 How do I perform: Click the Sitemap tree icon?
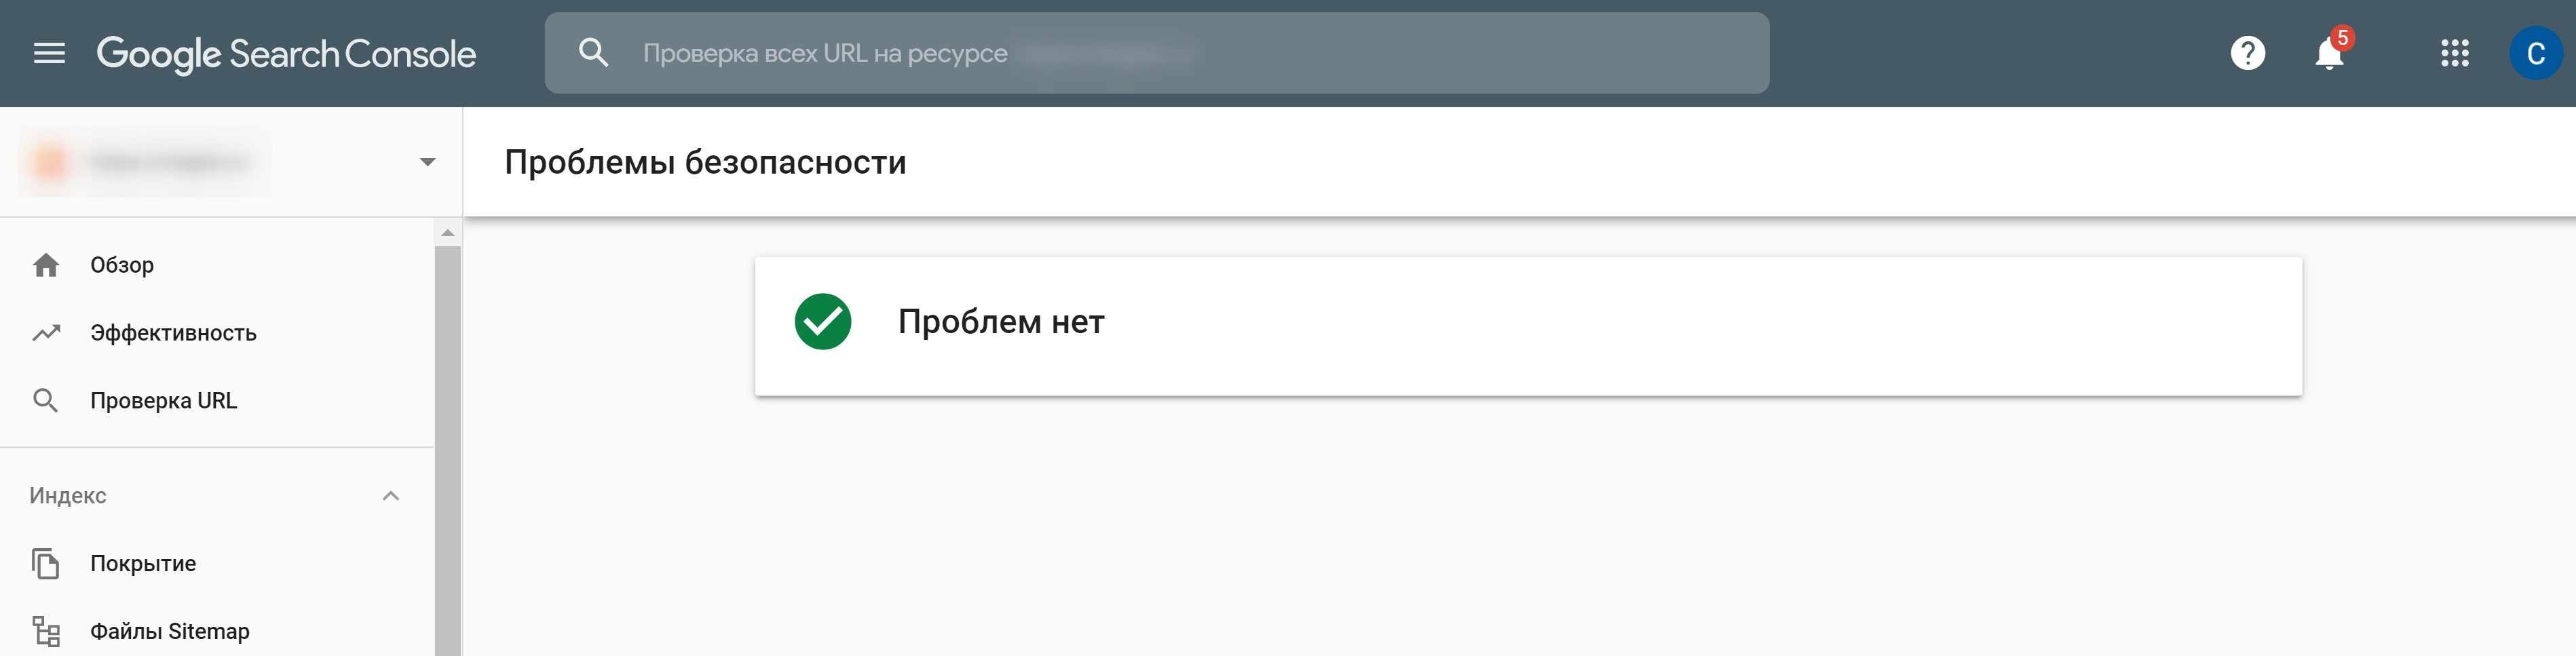tap(46, 631)
